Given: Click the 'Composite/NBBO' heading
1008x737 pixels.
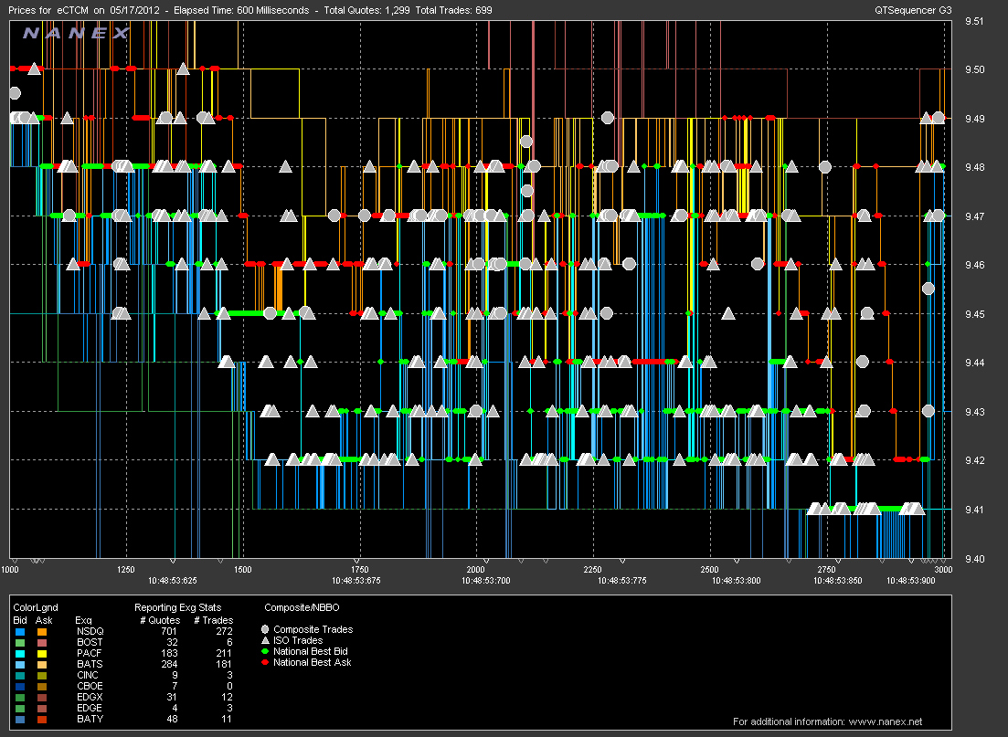Looking at the screenshot, I should (302, 608).
